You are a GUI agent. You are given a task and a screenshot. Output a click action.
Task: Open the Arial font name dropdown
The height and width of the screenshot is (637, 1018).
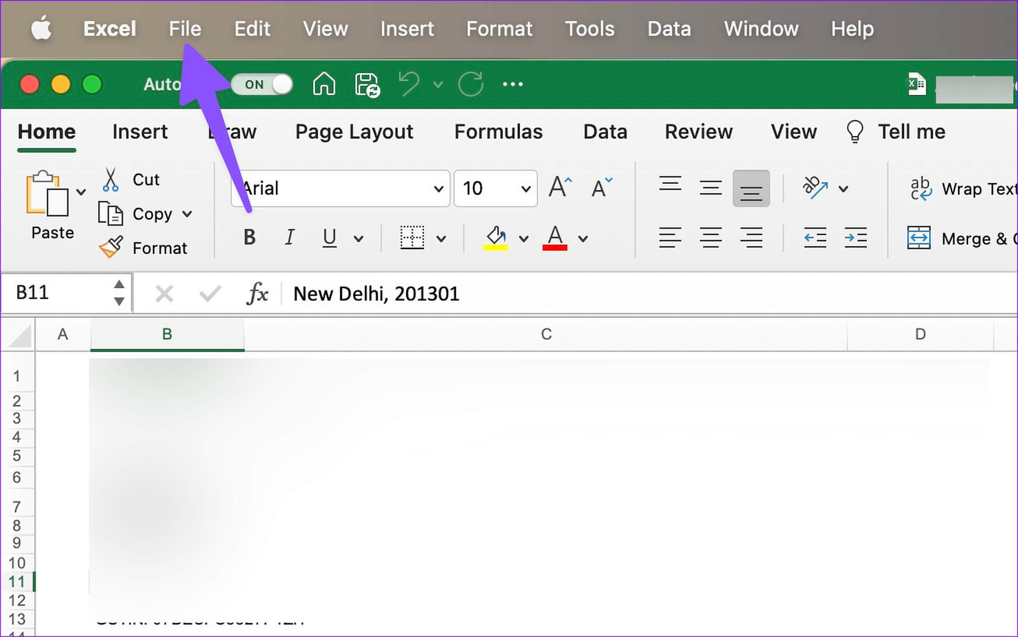tap(438, 189)
